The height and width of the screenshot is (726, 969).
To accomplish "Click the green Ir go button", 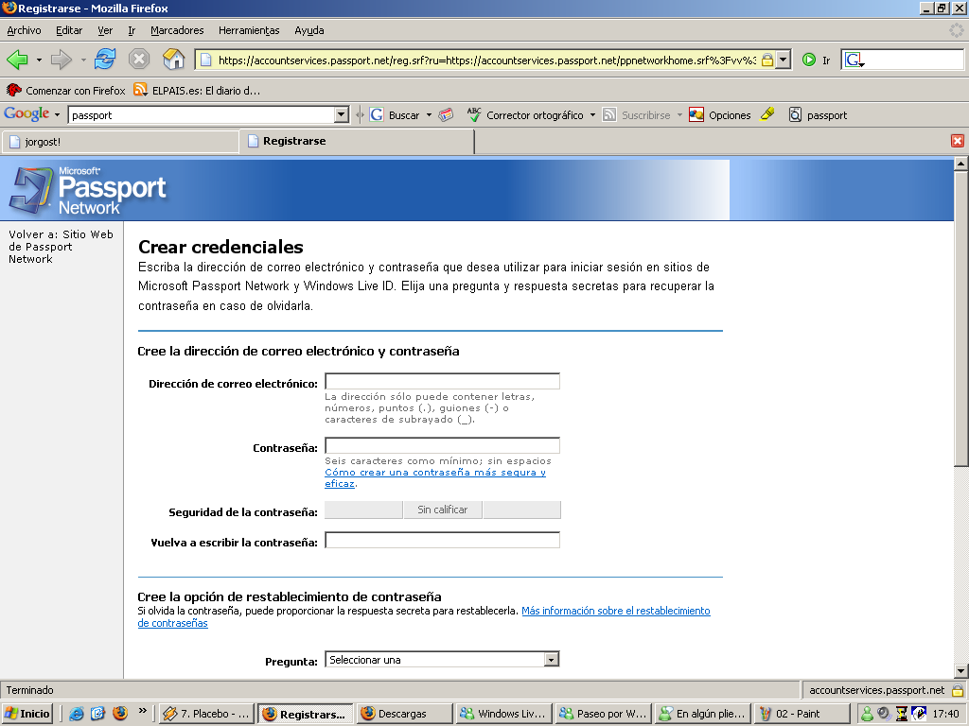I will click(816, 60).
